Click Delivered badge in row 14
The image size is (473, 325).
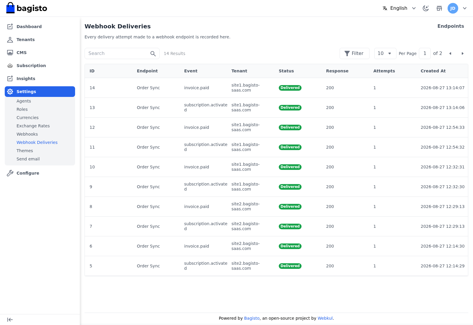pos(290,88)
